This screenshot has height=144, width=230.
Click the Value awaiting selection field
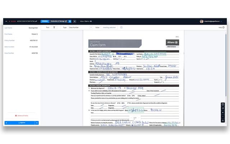110,27
